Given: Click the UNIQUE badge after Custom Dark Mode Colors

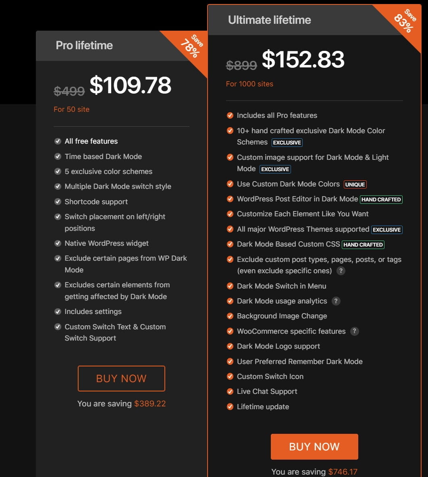Looking at the screenshot, I should tap(355, 184).
